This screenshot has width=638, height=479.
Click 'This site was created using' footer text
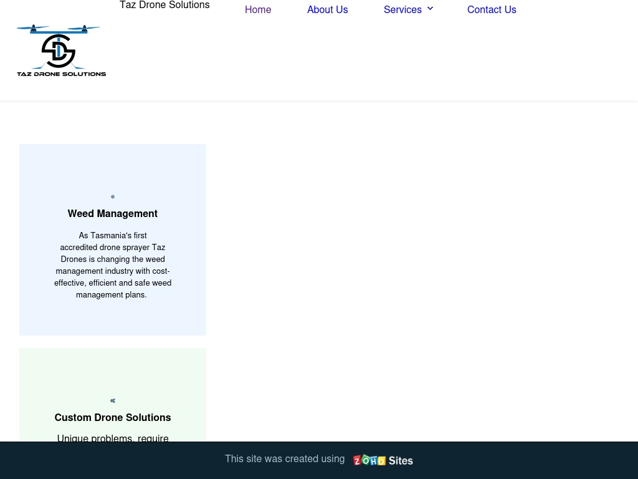coord(285,458)
